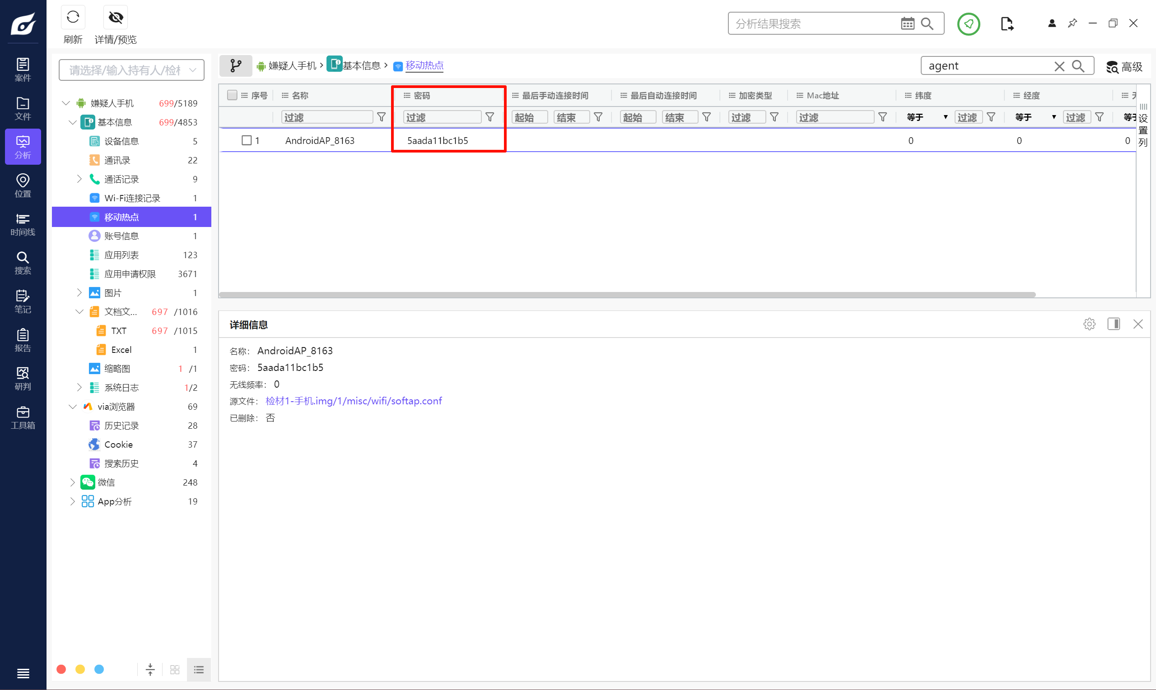This screenshot has width=1156, height=690.
Task: Open source file link softap.conf
Action: pos(354,401)
